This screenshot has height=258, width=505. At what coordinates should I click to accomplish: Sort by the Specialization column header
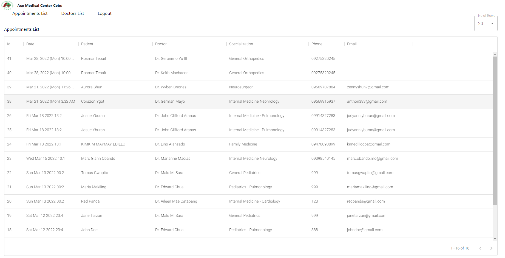pyautogui.click(x=241, y=44)
